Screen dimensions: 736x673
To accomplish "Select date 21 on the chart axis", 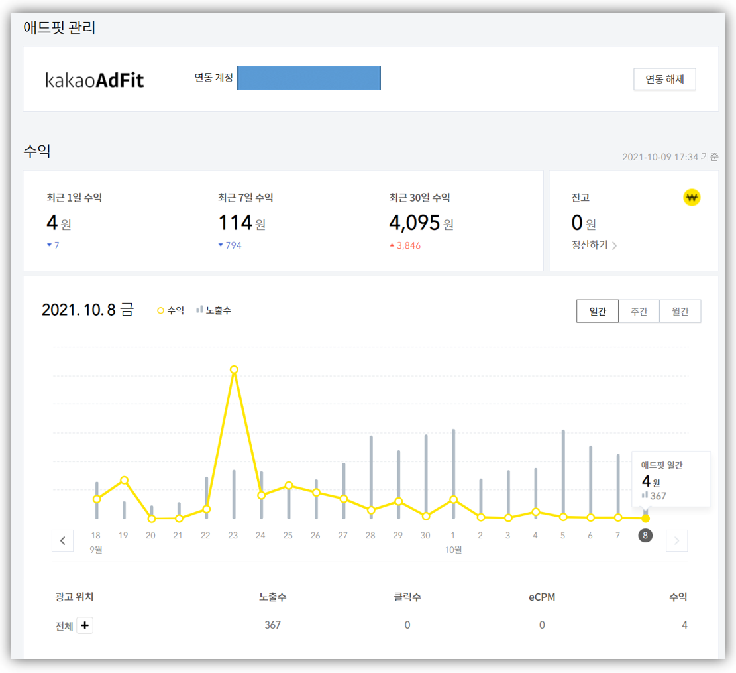I will click(178, 535).
